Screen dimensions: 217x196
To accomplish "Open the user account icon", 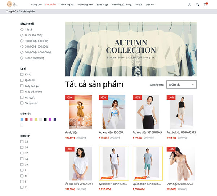I will (190, 5).
